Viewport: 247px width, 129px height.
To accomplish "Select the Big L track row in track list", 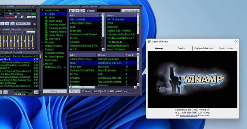I will point(103,63).
